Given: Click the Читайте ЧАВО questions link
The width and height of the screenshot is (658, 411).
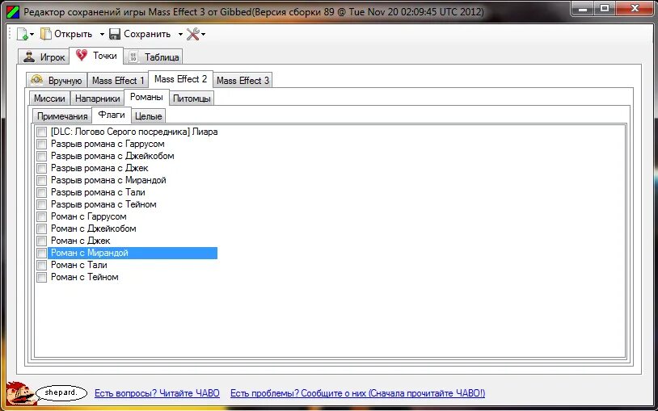Looking at the screenshot, I should click(x=157, y=393).
